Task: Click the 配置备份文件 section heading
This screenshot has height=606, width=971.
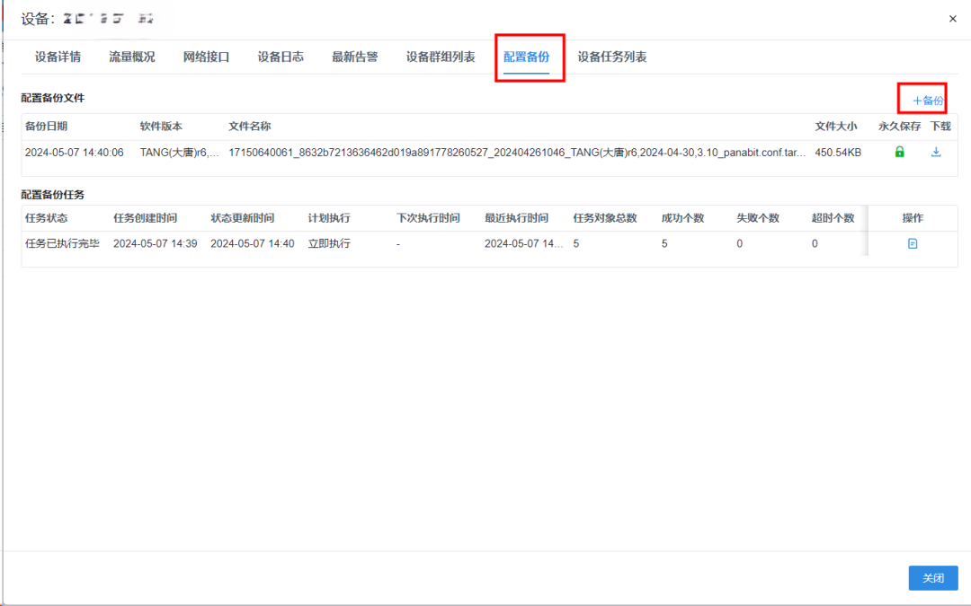Action: [x=53, y=98]
